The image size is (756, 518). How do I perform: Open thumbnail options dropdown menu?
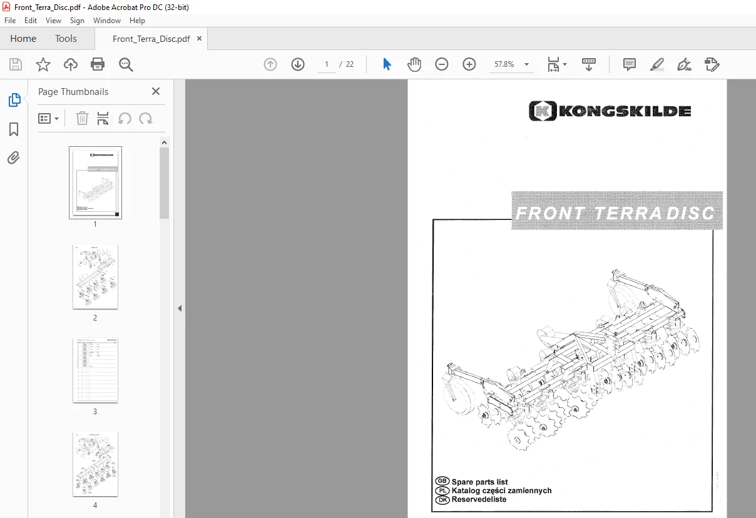coord(48,118)
